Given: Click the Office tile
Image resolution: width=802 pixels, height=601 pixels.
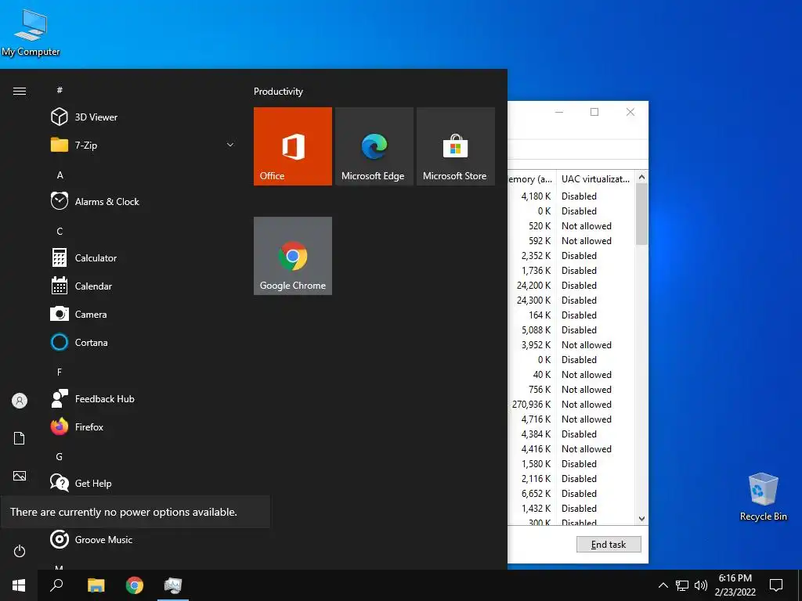Looking at the screenshot, I should [x=293, y=146].
